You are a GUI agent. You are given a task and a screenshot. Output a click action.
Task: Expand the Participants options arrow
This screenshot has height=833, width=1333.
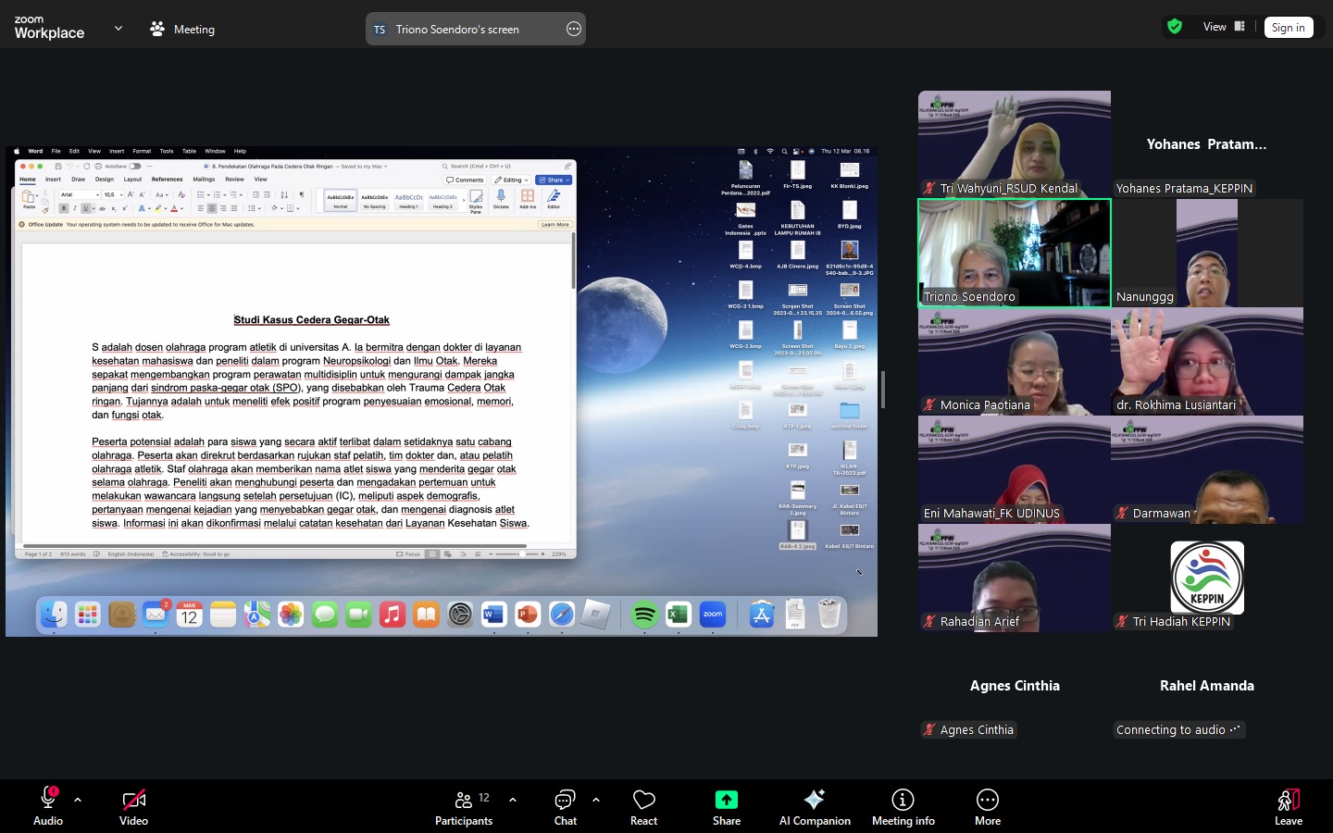click(513, 800)
